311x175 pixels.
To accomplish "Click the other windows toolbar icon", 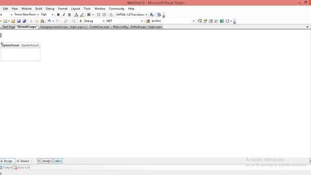I will click(227, 21).
